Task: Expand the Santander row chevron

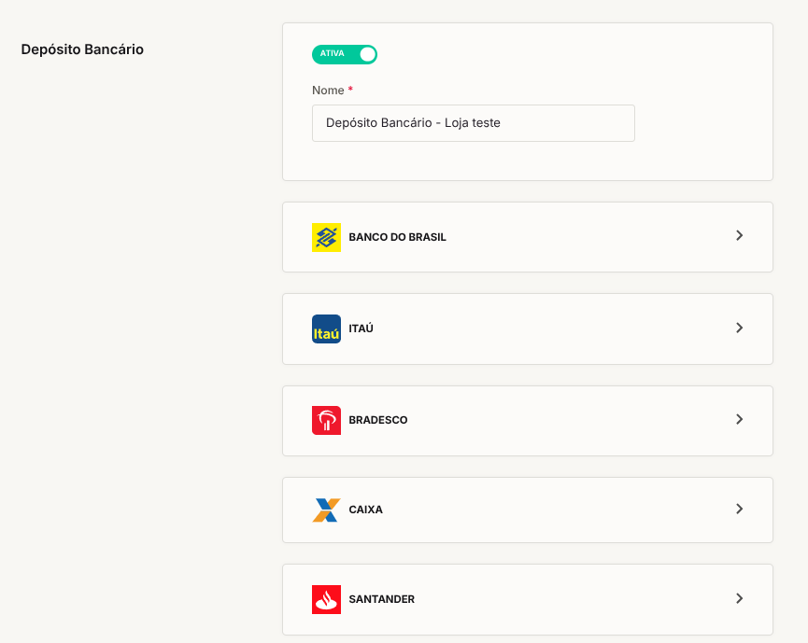Action: coord(740,598)
